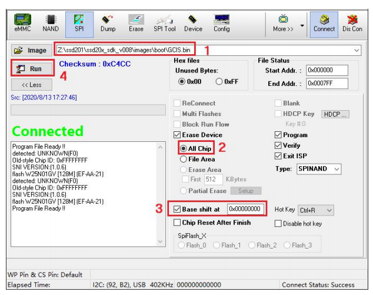Screen dimensions: 373x295
Task: Select the Partial Erase radio
Action: point(183,191)
